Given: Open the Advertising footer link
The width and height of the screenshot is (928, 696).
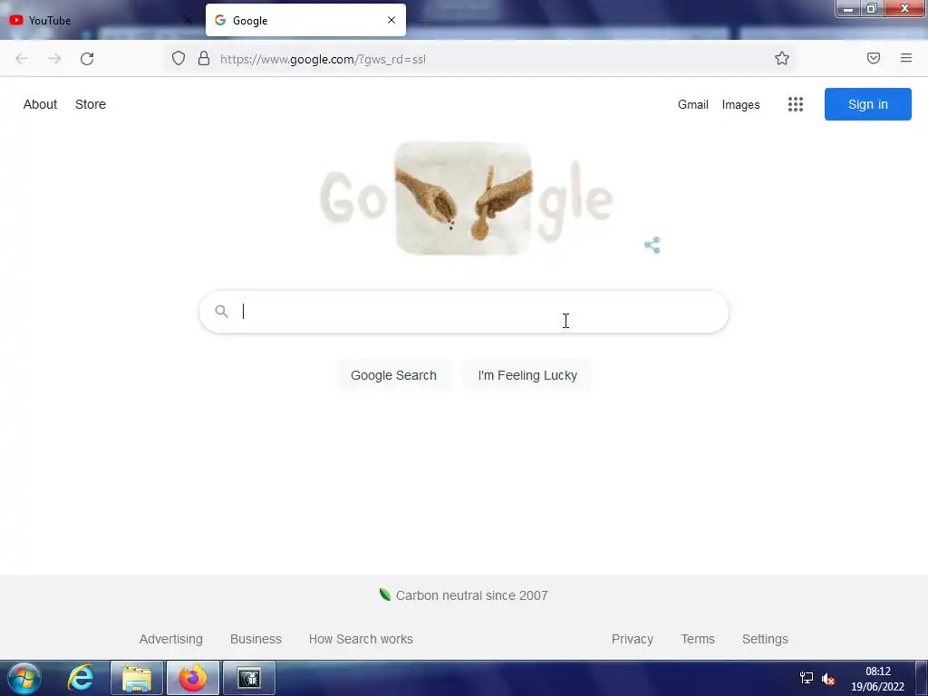Looking at the screenshot, I should [x=171, y=639].
